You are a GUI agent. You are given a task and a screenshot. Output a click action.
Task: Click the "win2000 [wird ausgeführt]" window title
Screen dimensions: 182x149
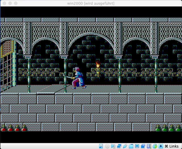coord(91,3)
